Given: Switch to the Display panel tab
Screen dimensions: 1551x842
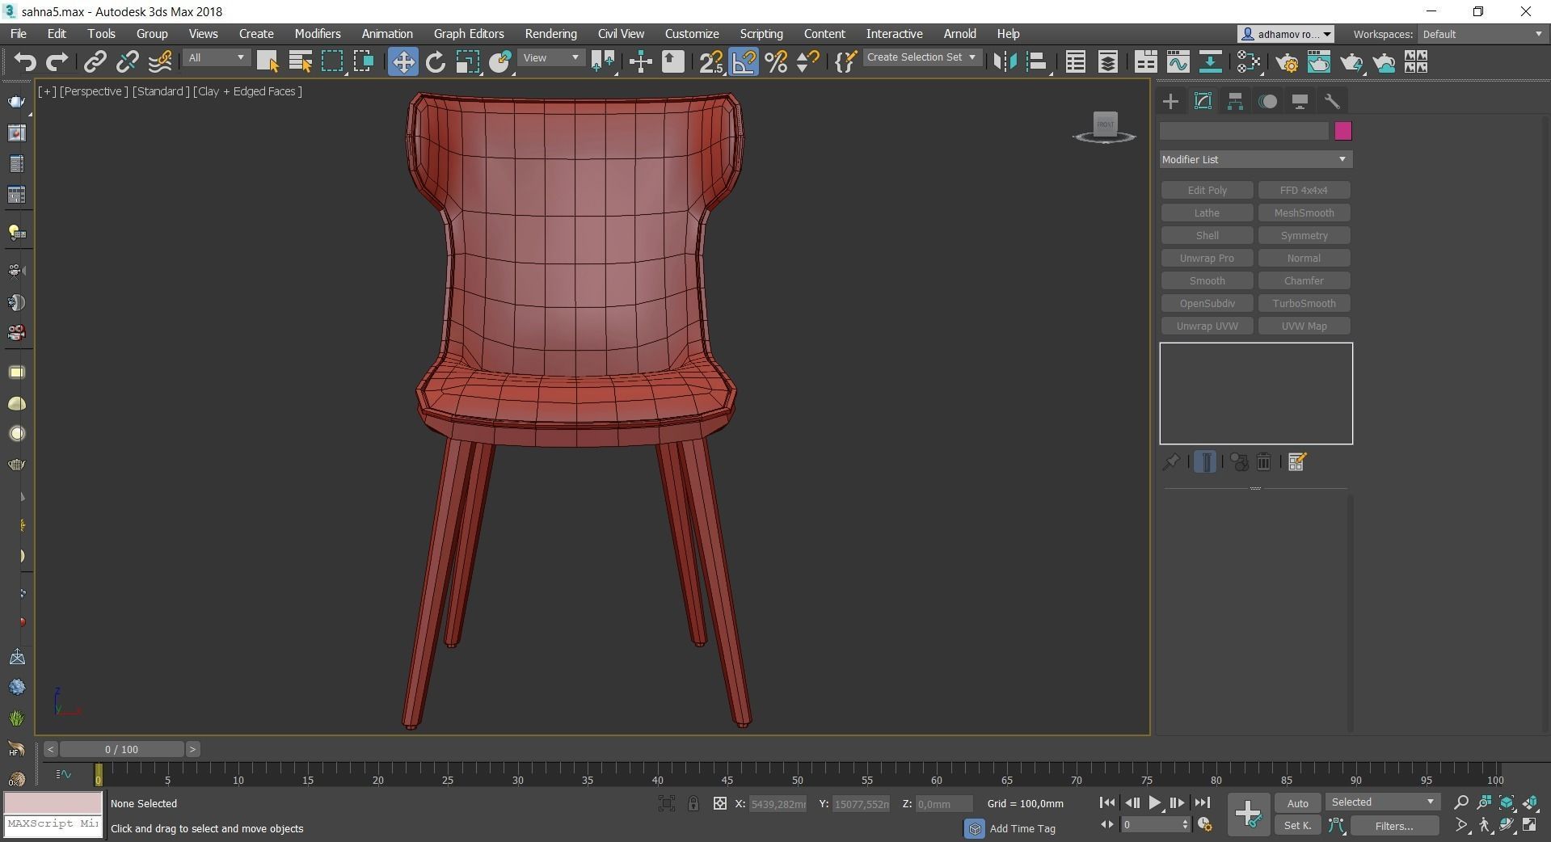Looking at the screenshot, I should click(x=1300, y=101).
